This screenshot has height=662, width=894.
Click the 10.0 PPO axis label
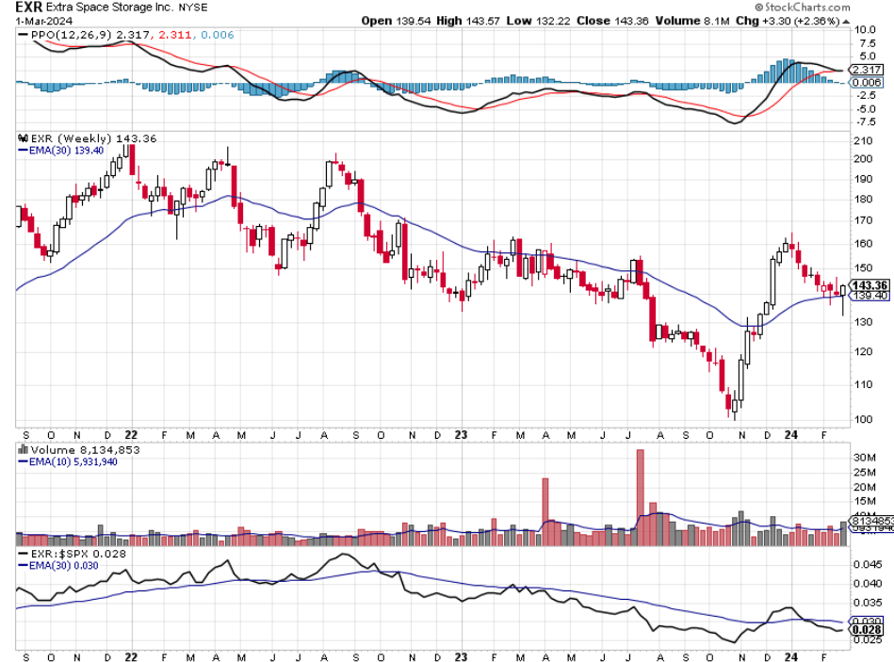pos(865,29)
